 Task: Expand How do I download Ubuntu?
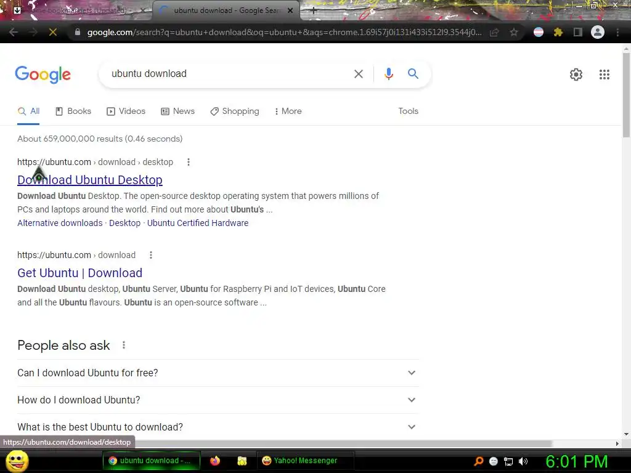pos(218,400)
